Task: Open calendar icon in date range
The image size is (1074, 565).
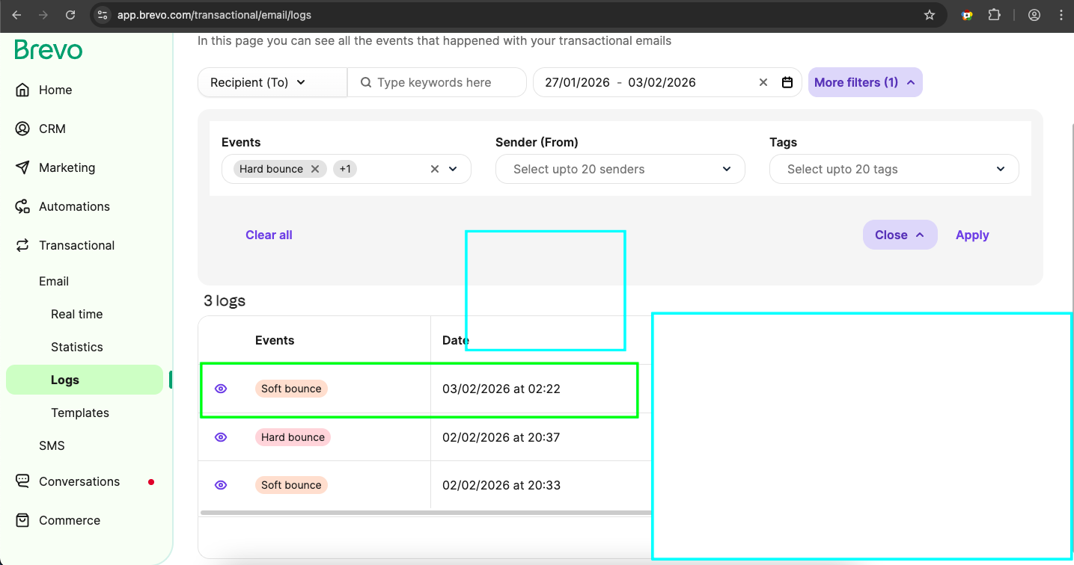Action: (x=787, y=82)
